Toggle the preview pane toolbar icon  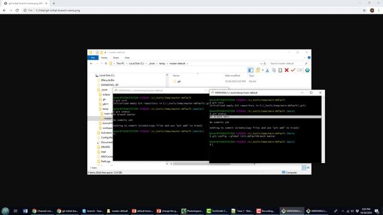pos(250,70)
